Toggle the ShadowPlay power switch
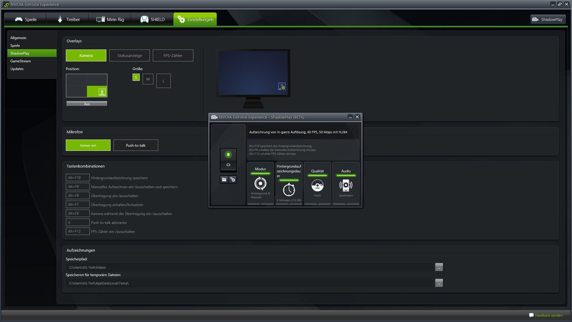Screen dimensions: 572x322 (x=228, y=160)
